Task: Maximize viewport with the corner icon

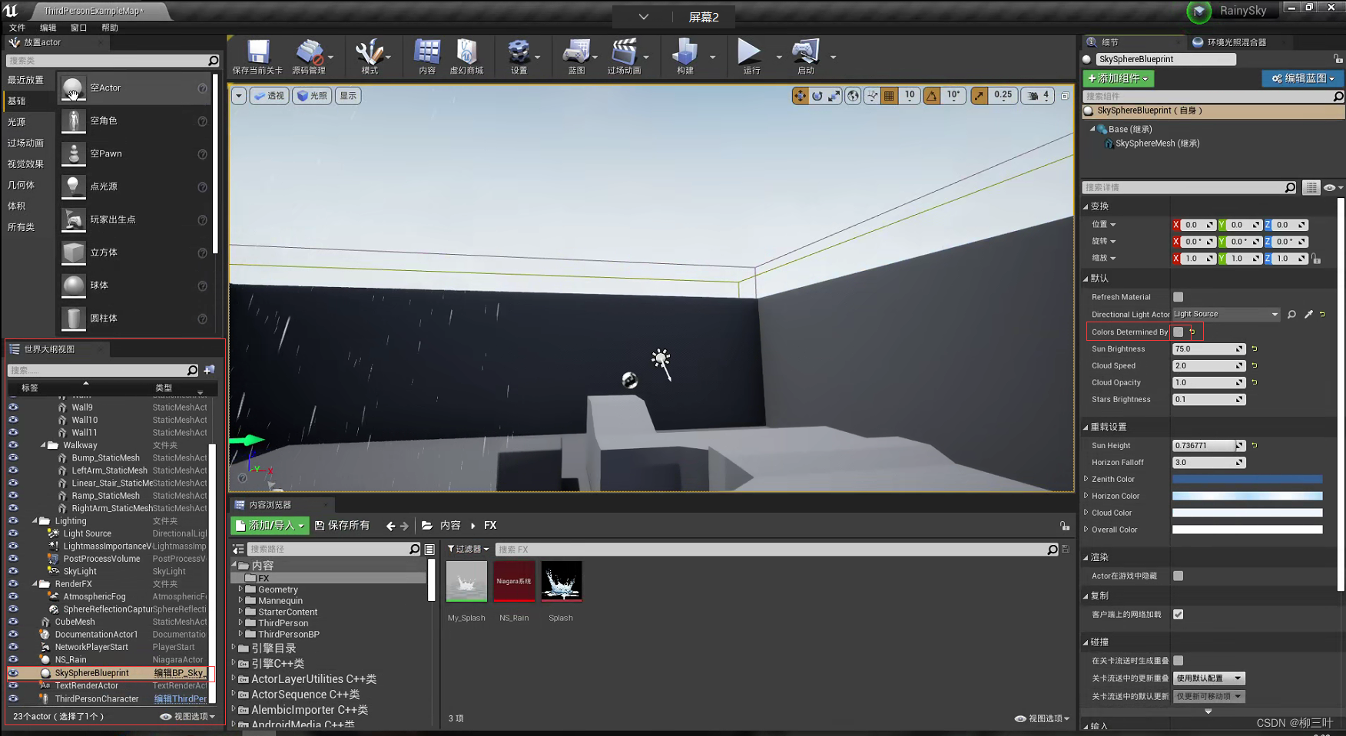Action: [1065, 96]
